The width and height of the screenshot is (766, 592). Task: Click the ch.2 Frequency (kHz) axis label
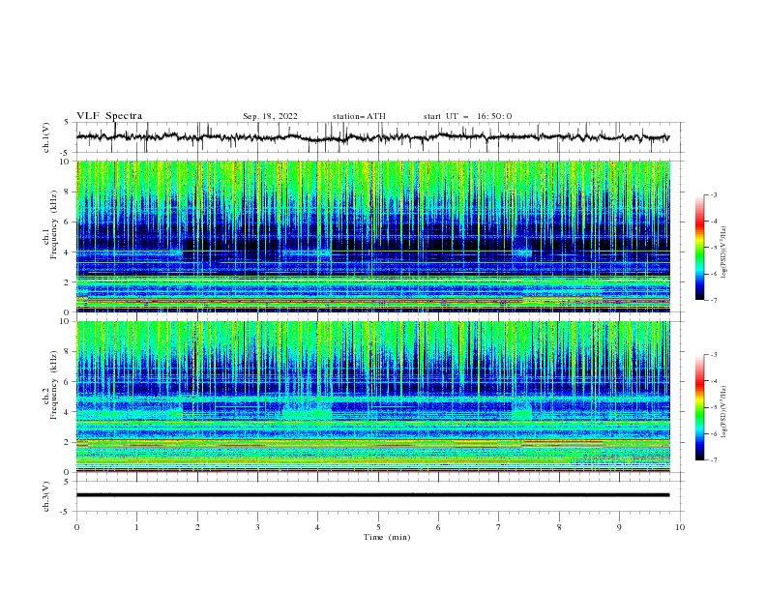[49, 385]
